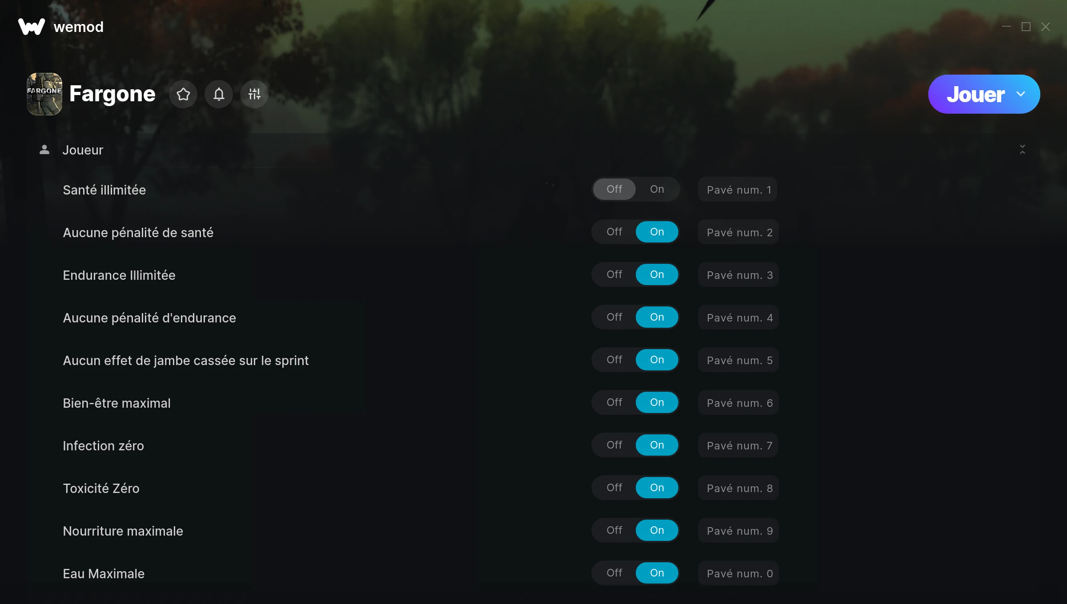This screenshot has width=1067, height=604.
Task: Edit the Pavé num. 4 hotkey
Action: [738, 318]
